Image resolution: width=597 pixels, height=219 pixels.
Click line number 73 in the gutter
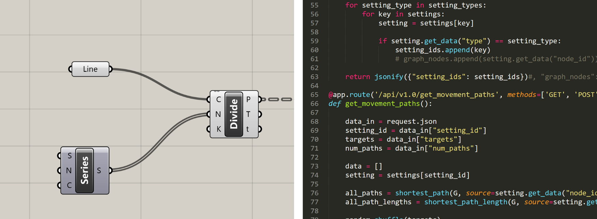(x=314, y=166)
